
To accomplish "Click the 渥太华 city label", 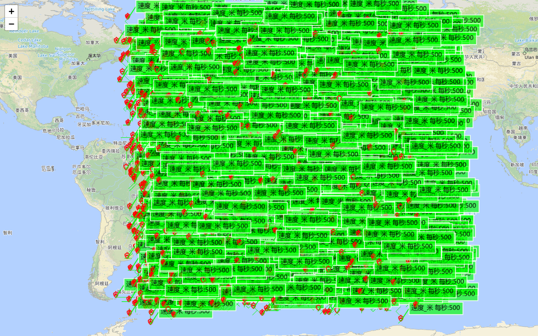I will coord(95,56).
